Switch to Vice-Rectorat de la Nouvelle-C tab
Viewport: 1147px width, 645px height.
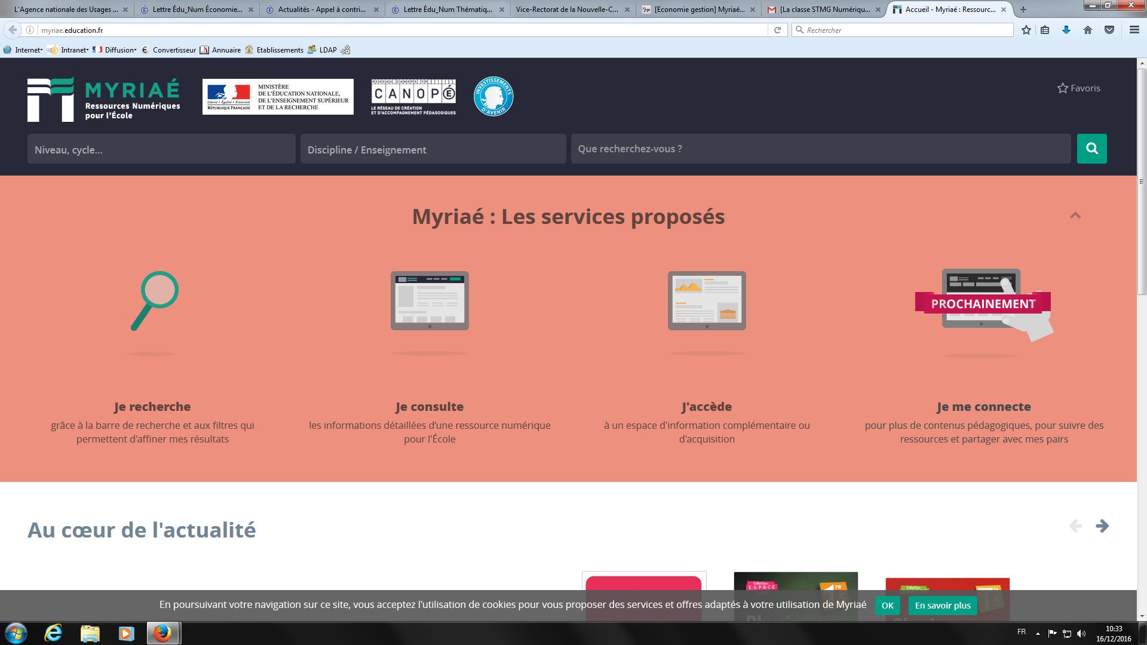click(x=567, y=10)
